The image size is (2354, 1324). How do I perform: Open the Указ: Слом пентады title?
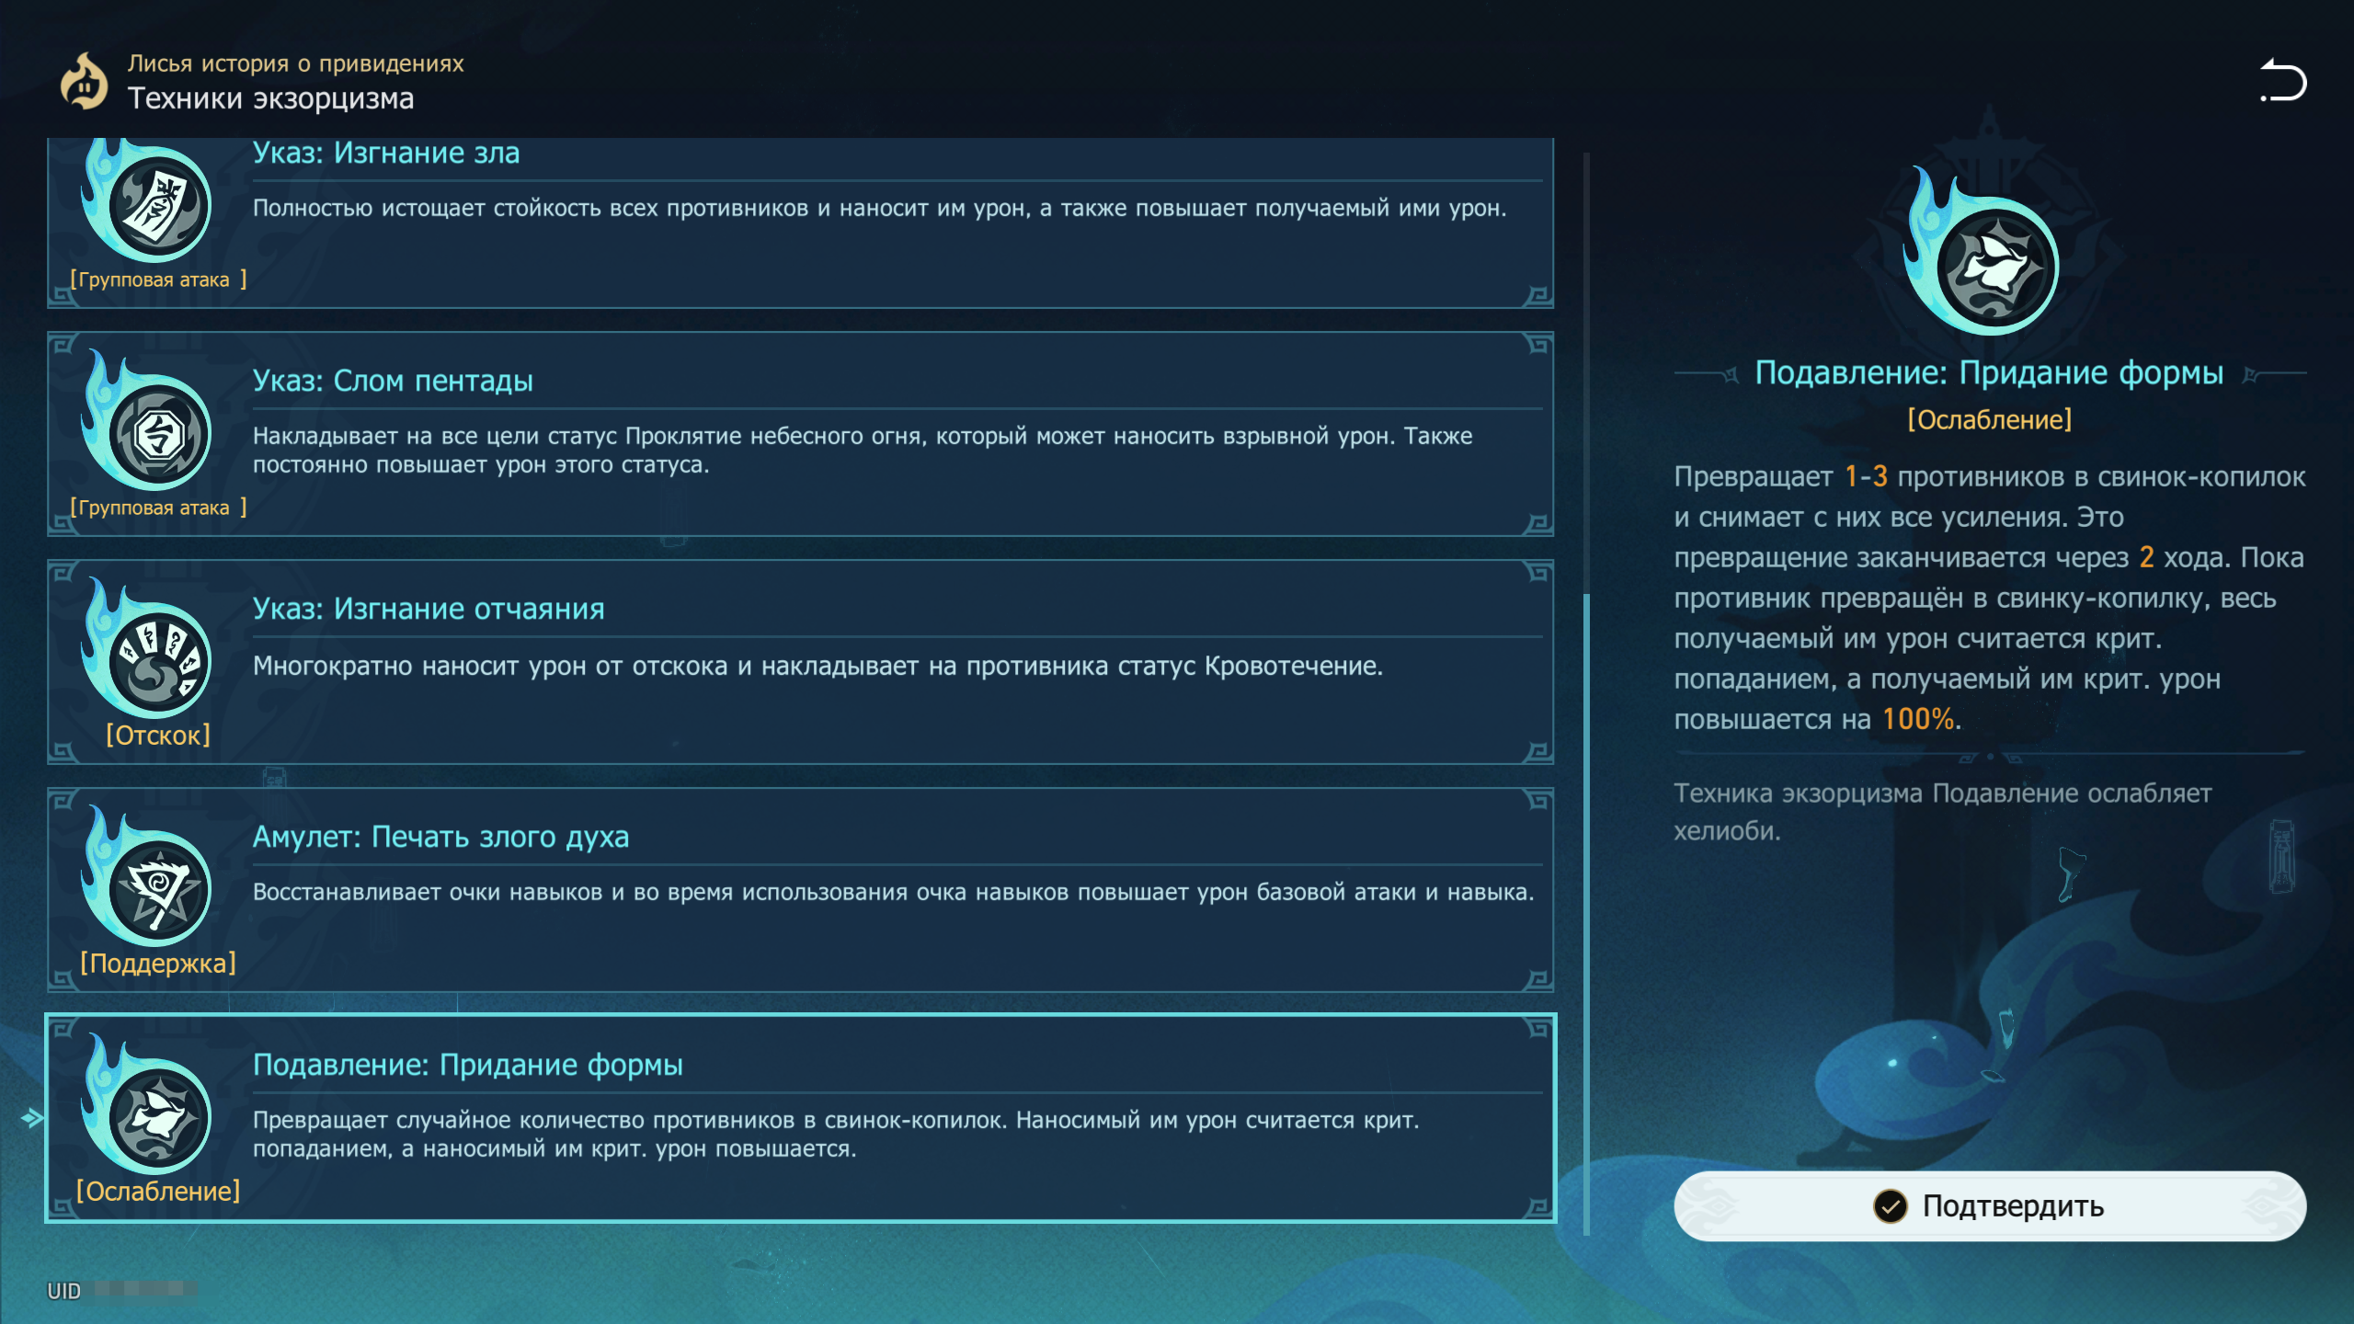point(393,381)
